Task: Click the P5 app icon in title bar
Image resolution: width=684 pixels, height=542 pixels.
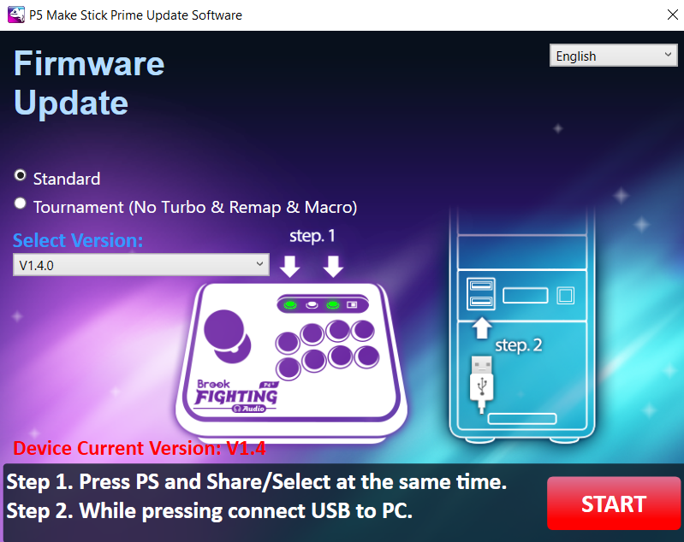Action: 15,15
